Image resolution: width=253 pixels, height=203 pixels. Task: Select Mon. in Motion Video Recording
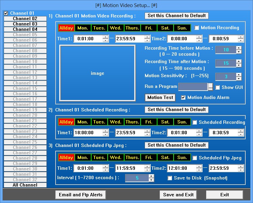click(x=83, y=28)
